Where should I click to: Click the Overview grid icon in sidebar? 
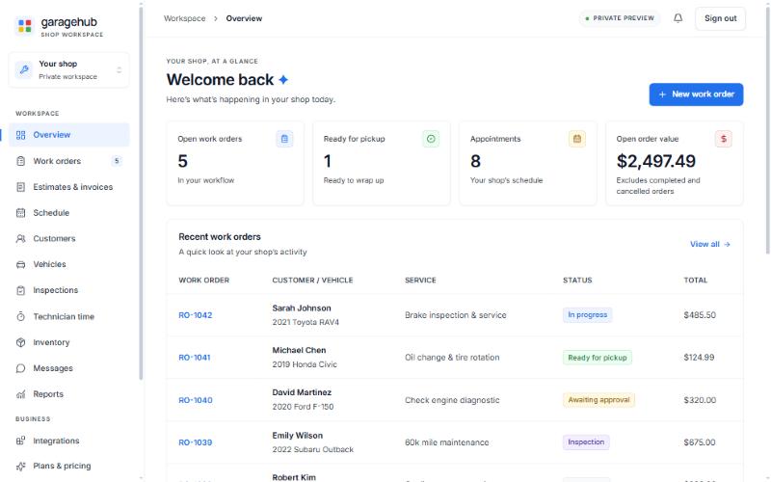[x=20, y=135]
